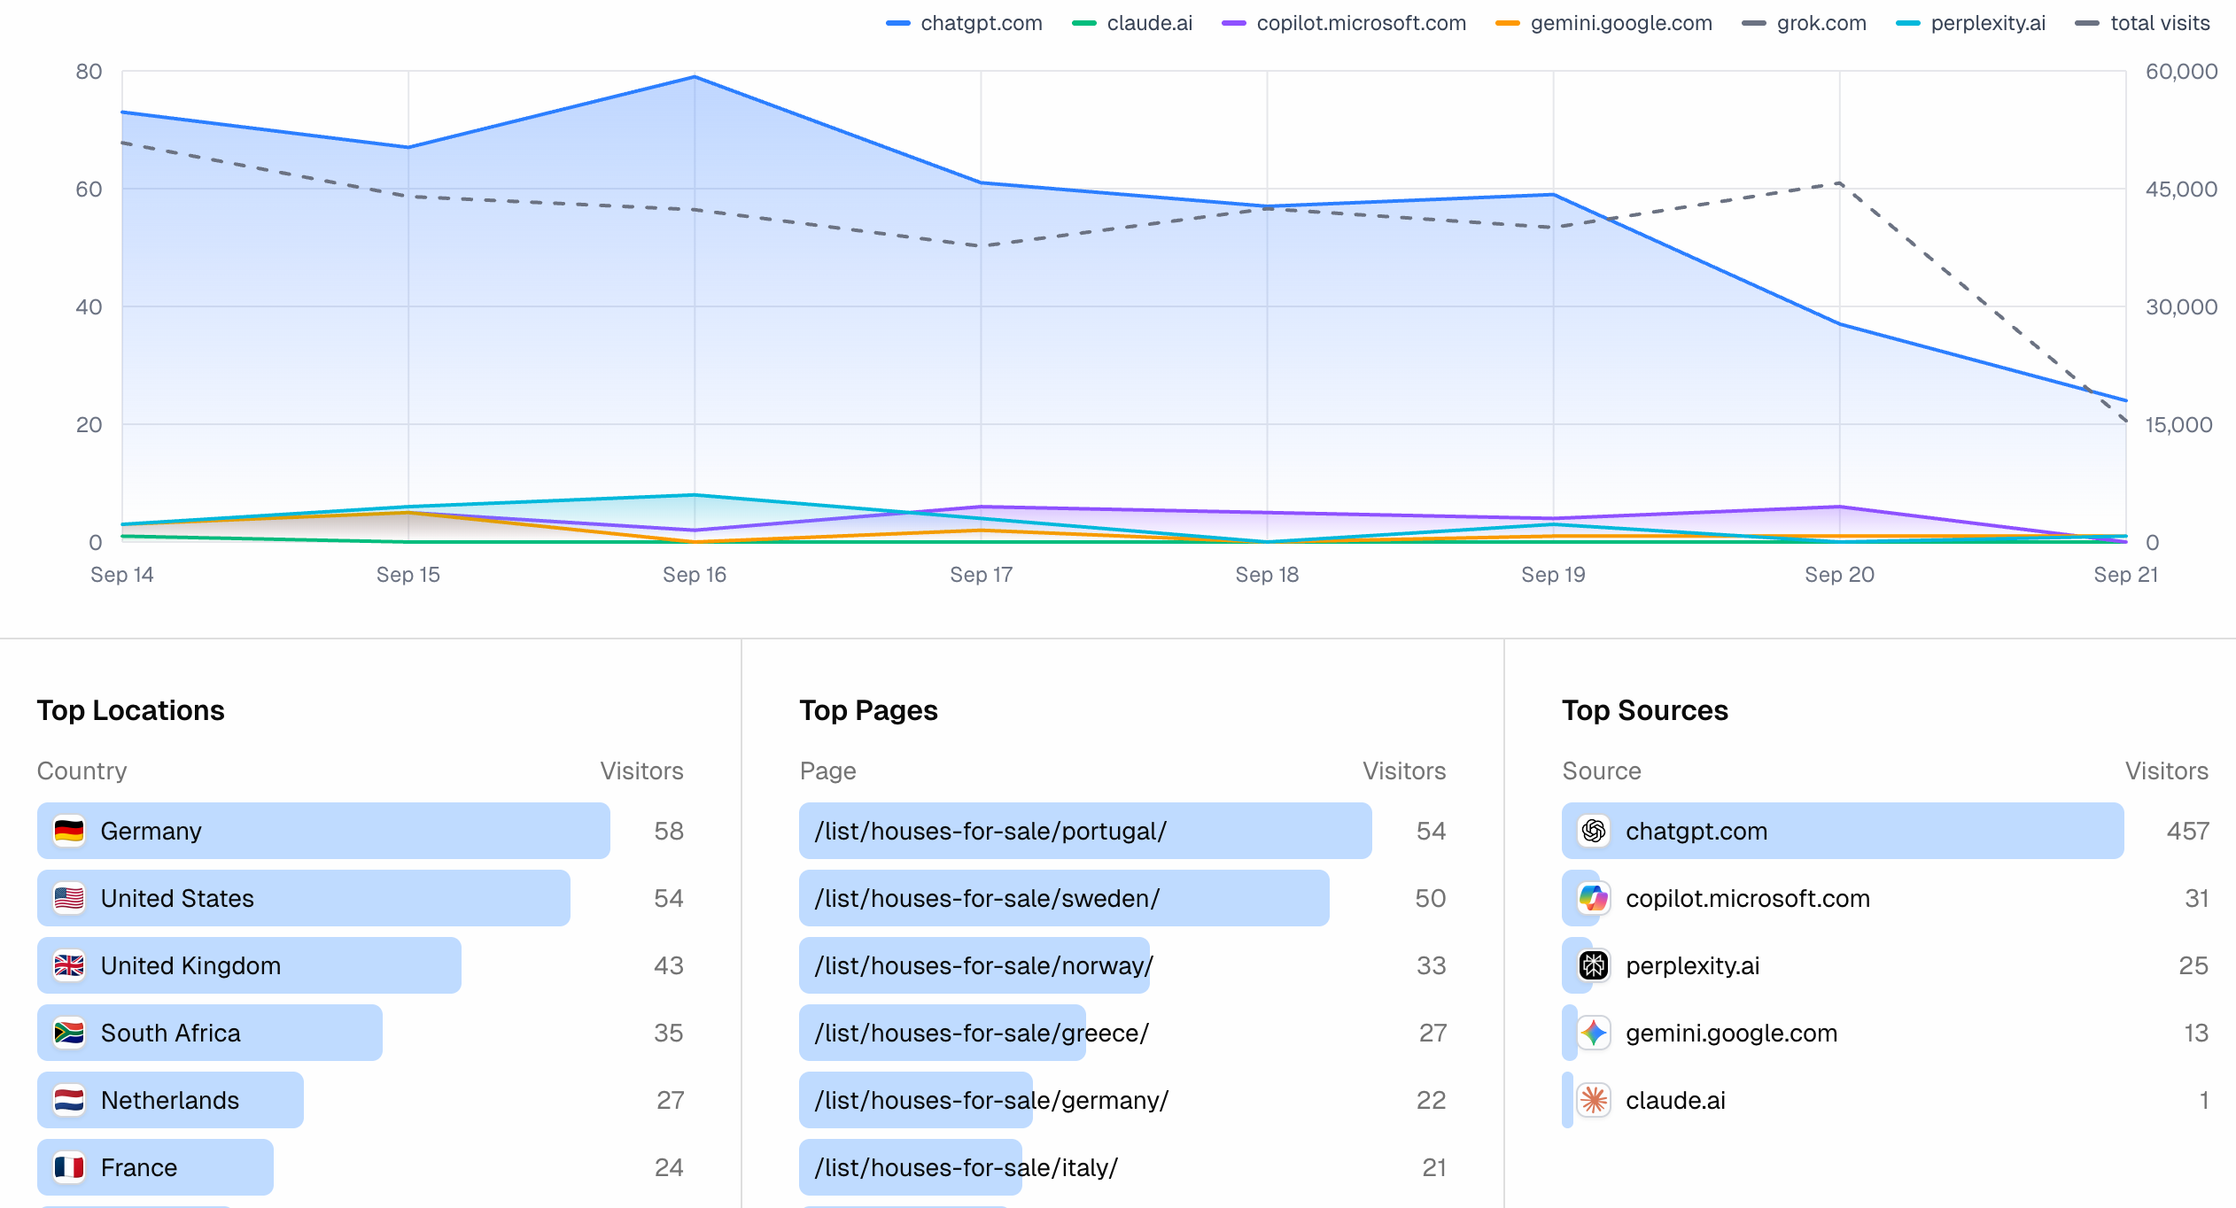Image resolution: width=2236 pixels, height=1208 pixels.
Task: Click the Gemini sparkle icon in Top Sources
Action: click(1594, 1033)
